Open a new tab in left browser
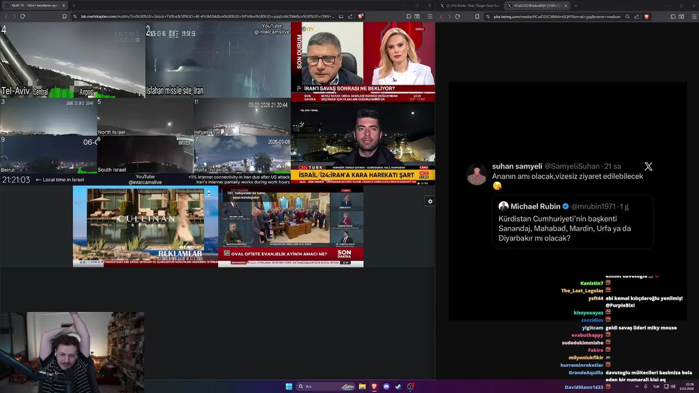The height and width of the screenshot is (393, 699). click(x=73, y=5)
